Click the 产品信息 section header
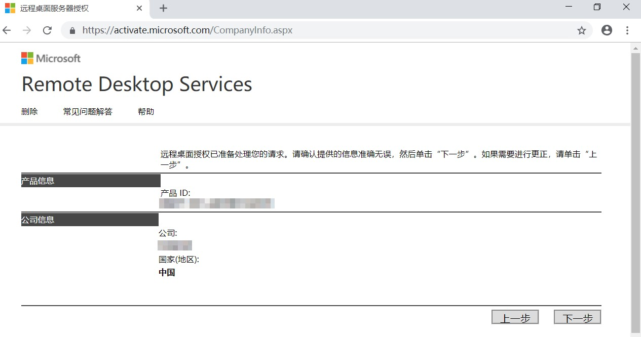 click(x=91, y=181)
